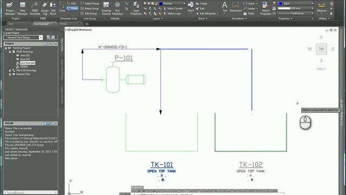Select Area 102 drawing in project tree

[25, 59]
